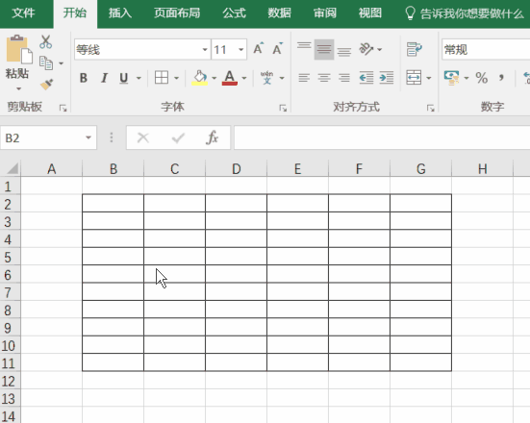Toggle italic formatting
This screenshot has width=530, height=423.
click(x=104, y=78)
